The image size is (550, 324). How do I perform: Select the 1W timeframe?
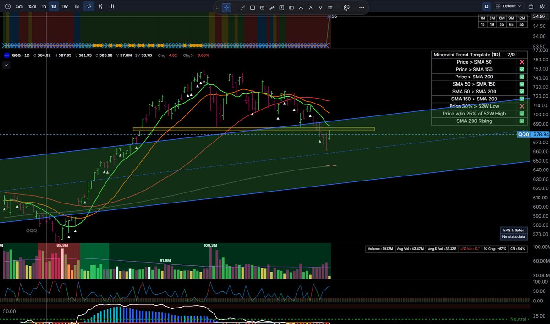65,7
